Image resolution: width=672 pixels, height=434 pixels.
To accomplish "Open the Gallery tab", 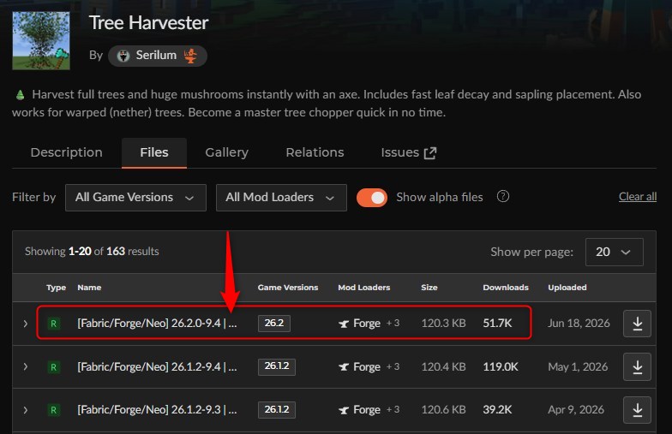I will click(x=226, y=152).
